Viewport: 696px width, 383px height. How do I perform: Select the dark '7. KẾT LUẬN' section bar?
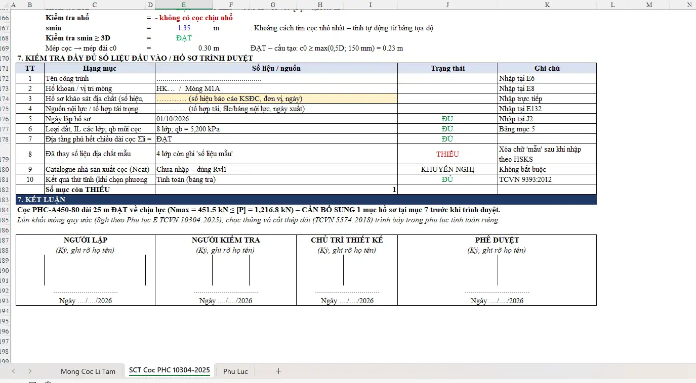coord(306,200)
